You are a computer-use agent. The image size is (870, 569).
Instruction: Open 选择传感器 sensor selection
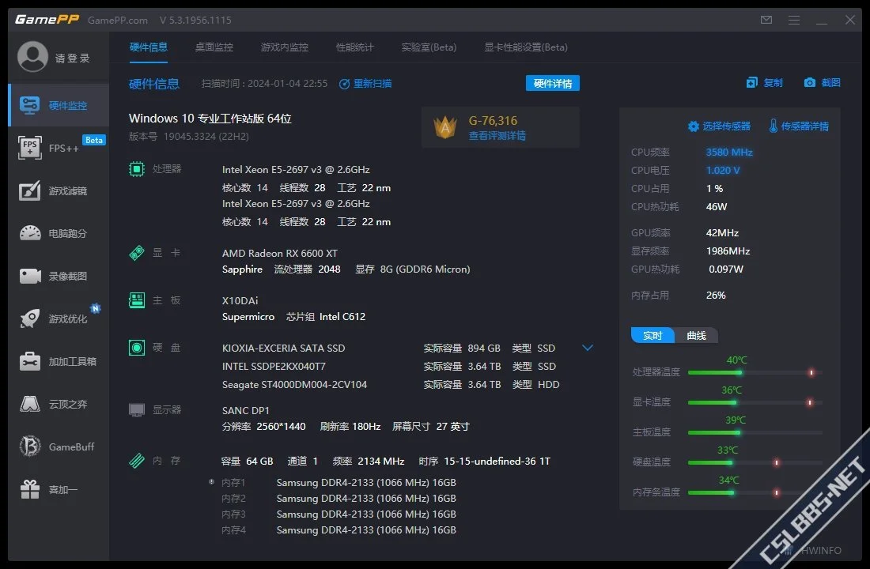(719, 126)
